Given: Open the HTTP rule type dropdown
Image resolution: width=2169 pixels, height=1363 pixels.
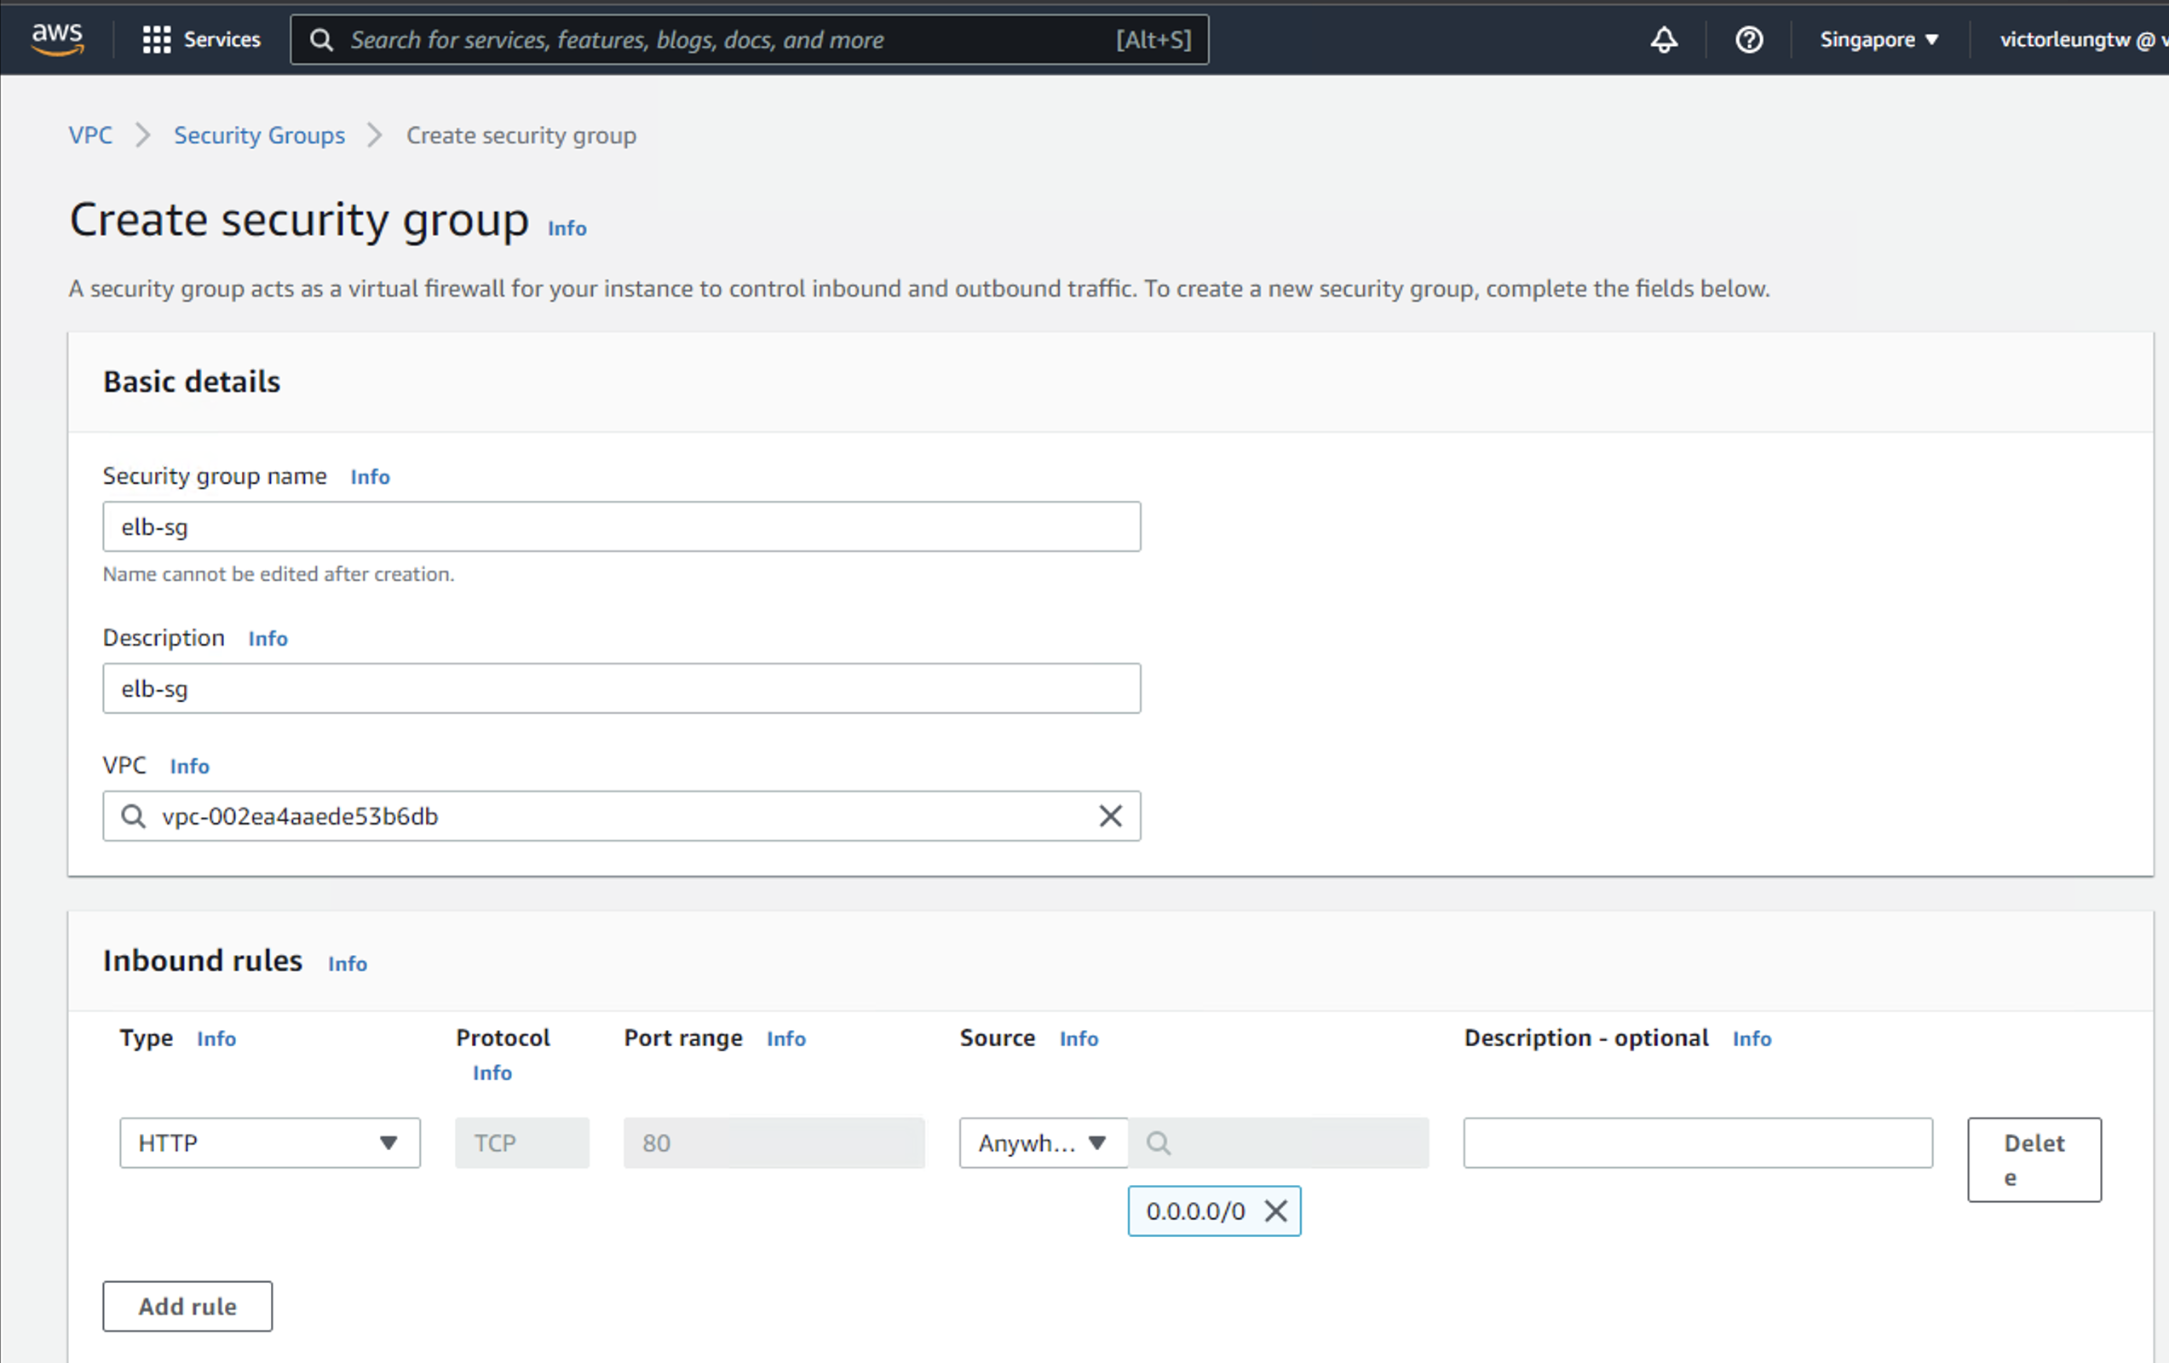Looking at the screenshot, I should 269,1143.
